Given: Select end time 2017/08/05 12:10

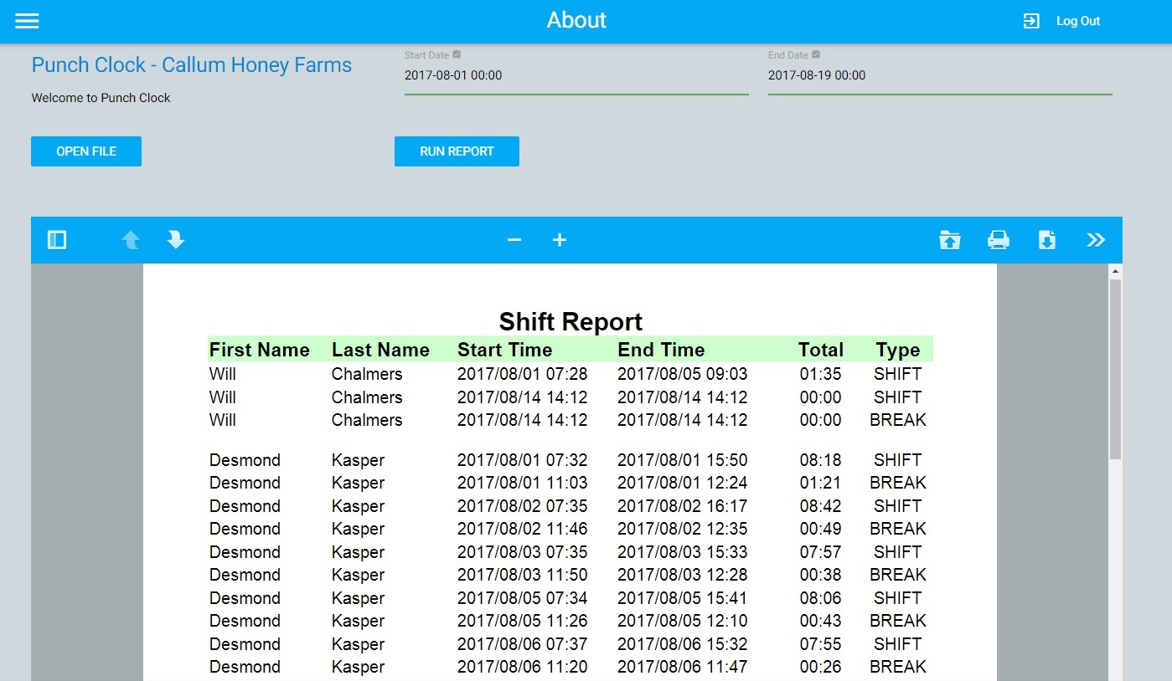Looking at the screenshot, I should click(x=683, y=621).
